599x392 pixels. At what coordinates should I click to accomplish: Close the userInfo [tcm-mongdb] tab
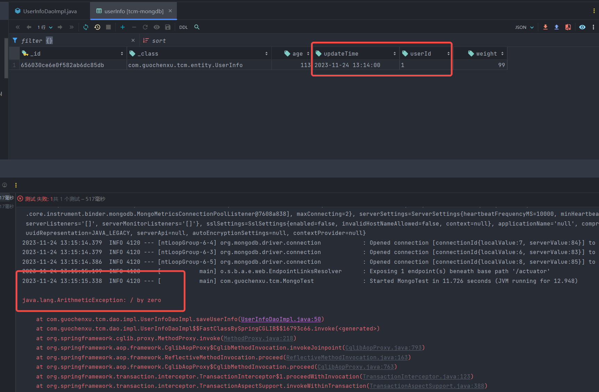(x=170, y=11)
